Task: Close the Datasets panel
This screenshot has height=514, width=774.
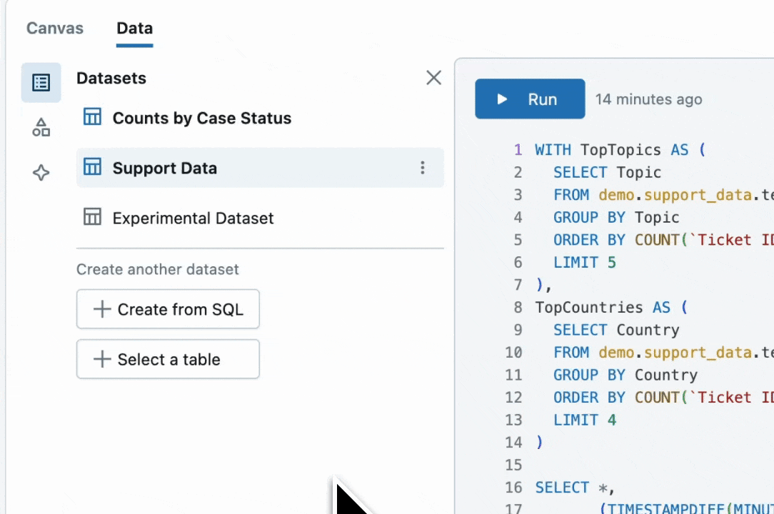Action: click(433, 78)
